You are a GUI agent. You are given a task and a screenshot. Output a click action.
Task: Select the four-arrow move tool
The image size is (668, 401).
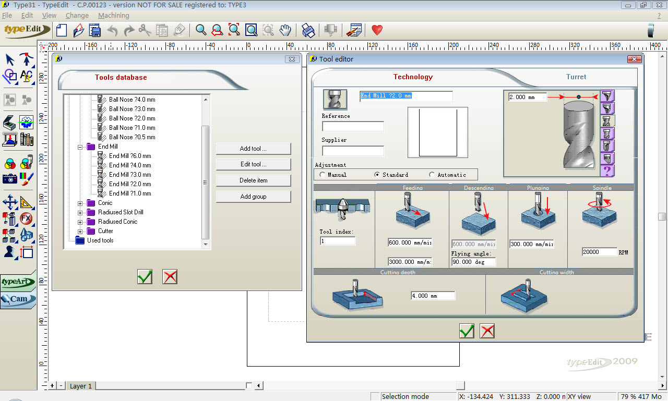(x=10, y=202)
